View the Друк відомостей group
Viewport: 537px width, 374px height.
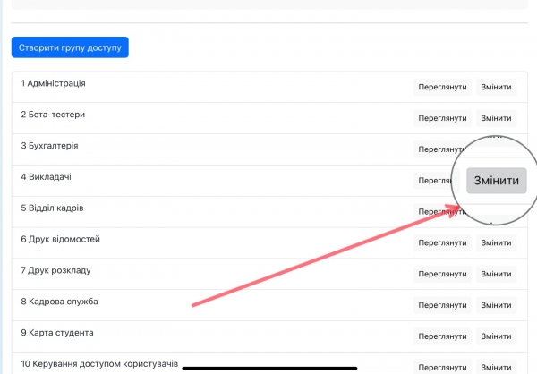click(x=442, y=242)
